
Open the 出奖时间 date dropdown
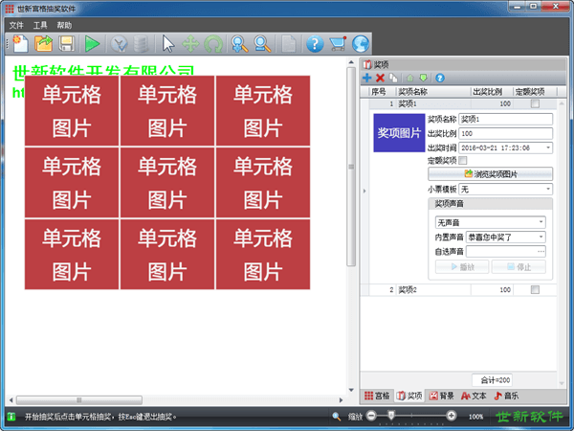tap(548, 147)
